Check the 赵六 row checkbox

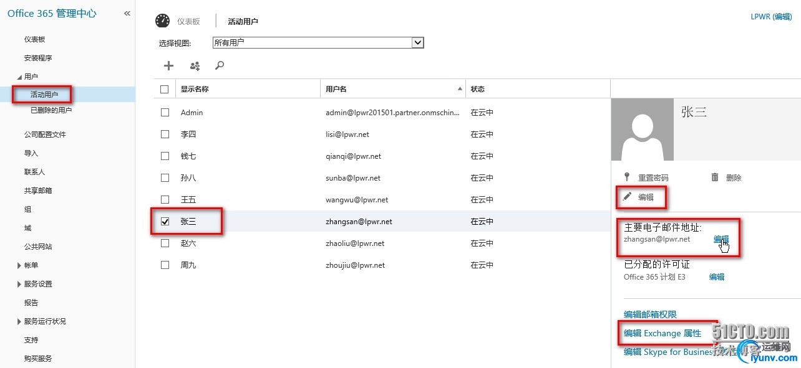(x=165, y=243)
